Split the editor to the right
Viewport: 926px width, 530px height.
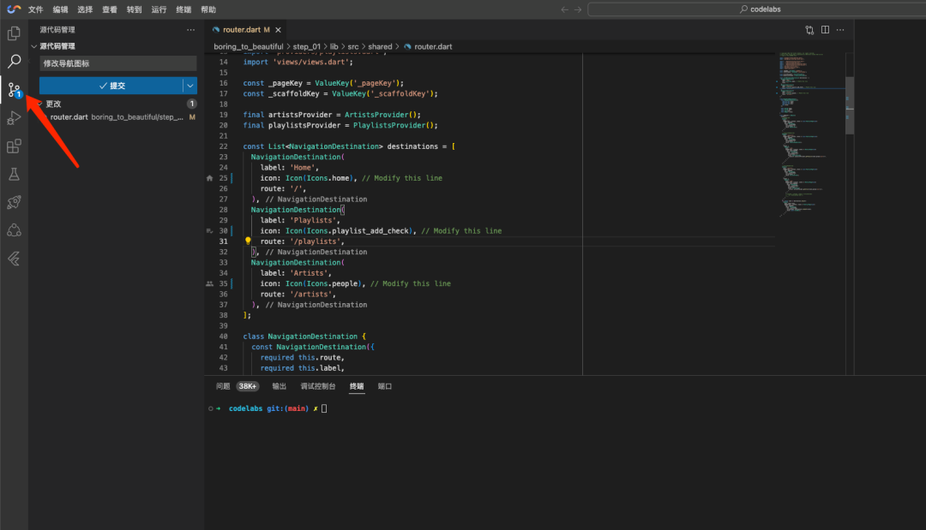pos(825,29)
